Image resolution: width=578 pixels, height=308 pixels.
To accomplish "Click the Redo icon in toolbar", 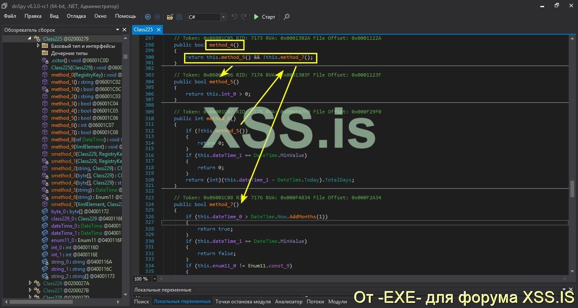I will [x=244, y=17].
